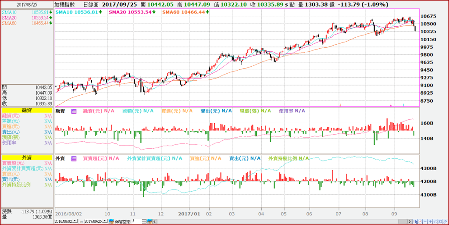Click the 收 10335.89 value in sidebar
Image resolution: width=449 pixels, height=225 pixels.
[x=44, y=104]
